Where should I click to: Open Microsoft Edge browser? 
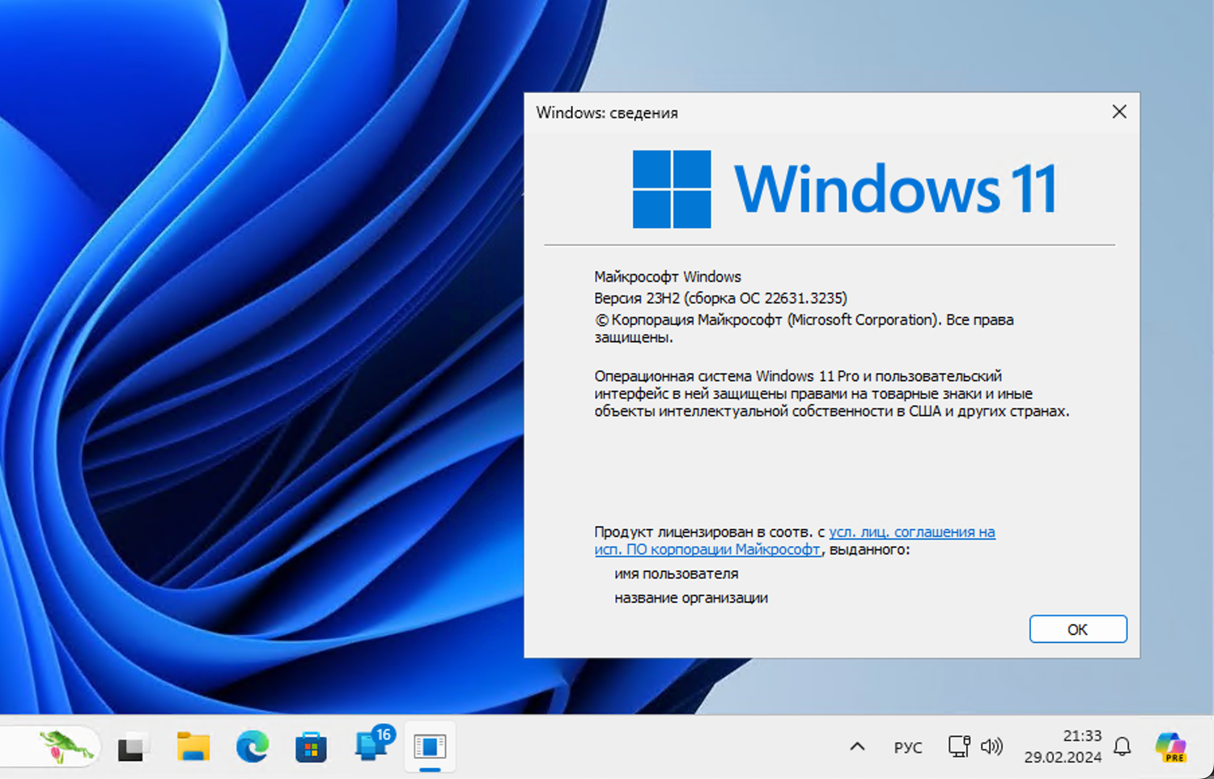point(253,747)
